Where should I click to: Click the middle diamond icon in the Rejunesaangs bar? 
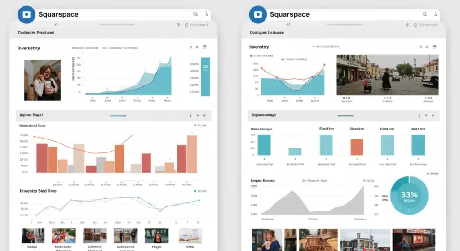426,115
